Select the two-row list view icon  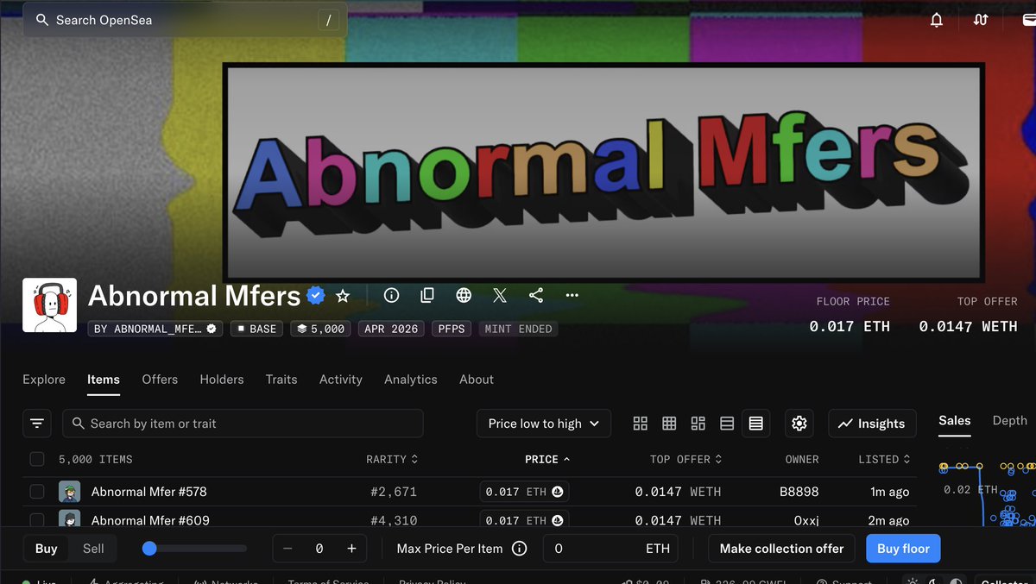(x=727, y=424)
